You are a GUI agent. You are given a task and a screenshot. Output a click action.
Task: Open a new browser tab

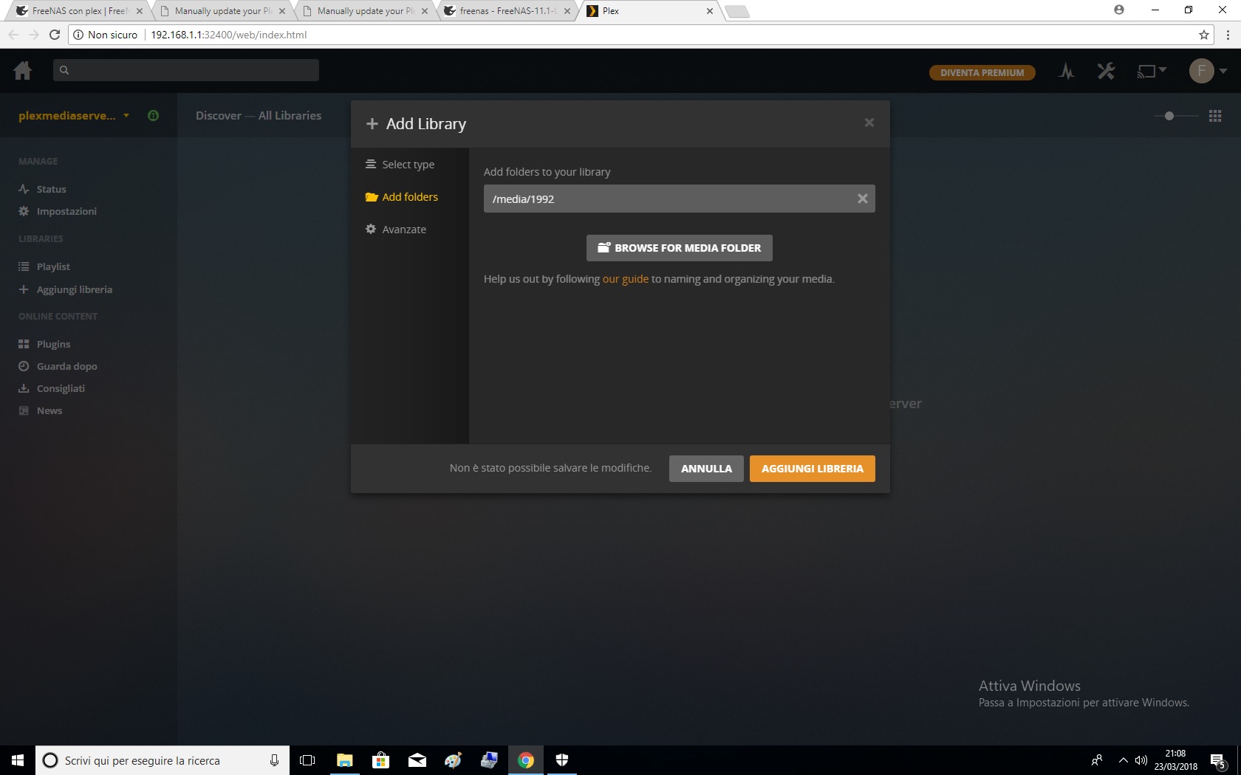(737, 11)
